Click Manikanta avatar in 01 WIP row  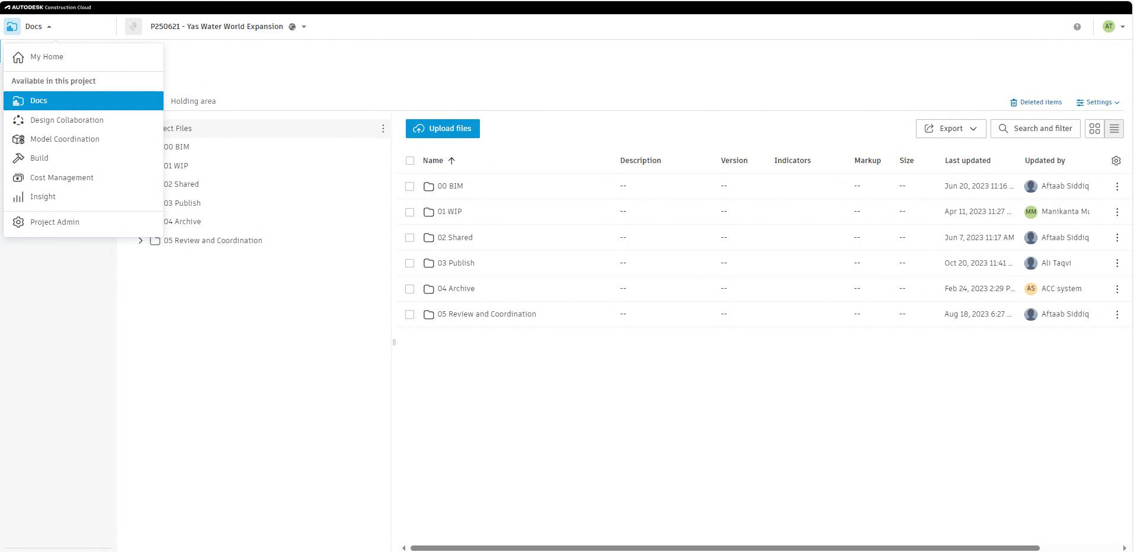(x=1031, y=212)
